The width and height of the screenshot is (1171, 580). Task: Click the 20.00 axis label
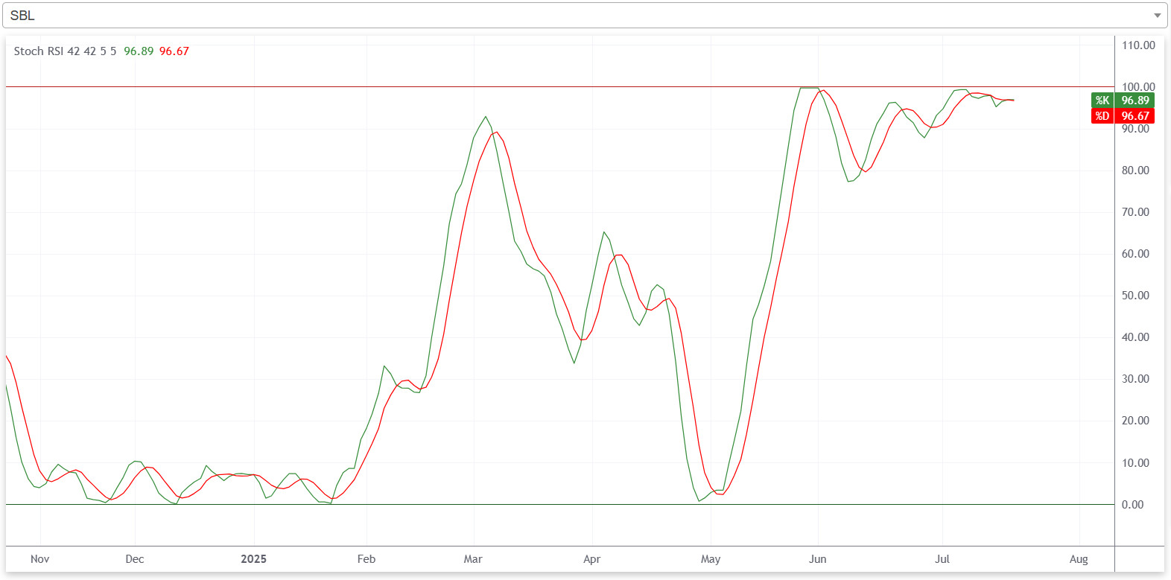[1135, 421]
